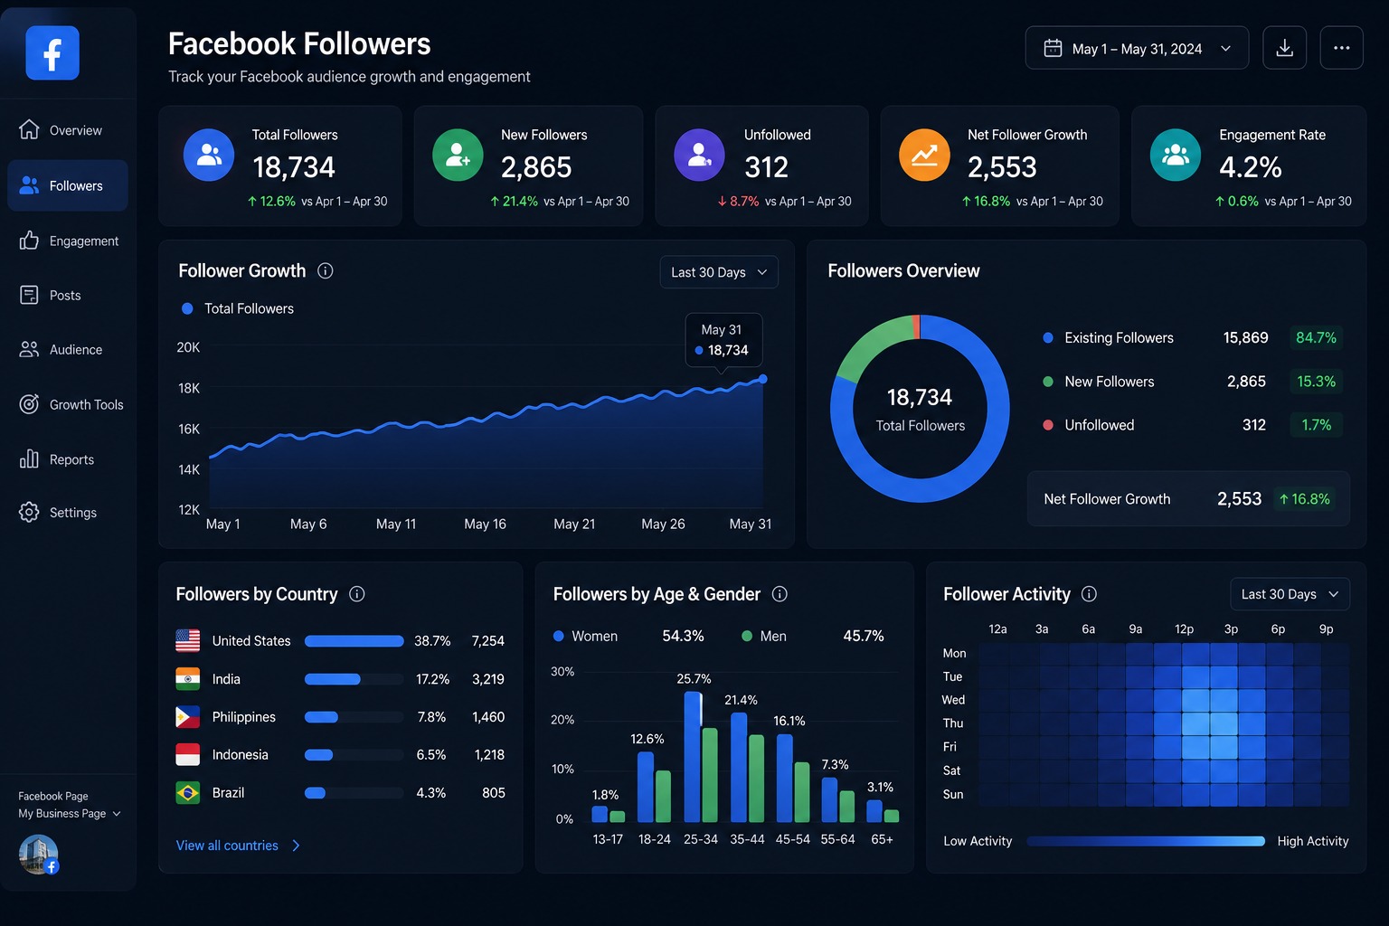Click the Philippines flag icon
Viewport: 1389px width, 926px height.
click(x=187, y=717)
